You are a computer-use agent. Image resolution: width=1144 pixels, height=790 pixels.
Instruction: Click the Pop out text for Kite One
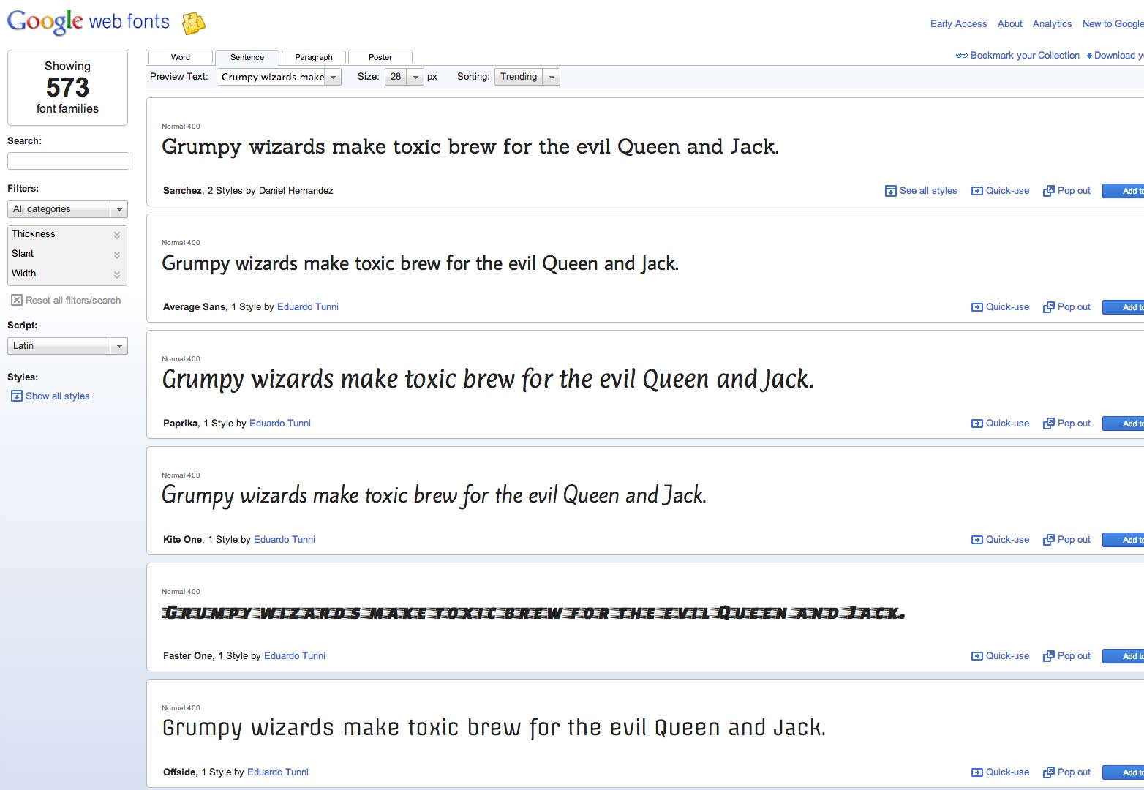click(x=1074, y=540)
